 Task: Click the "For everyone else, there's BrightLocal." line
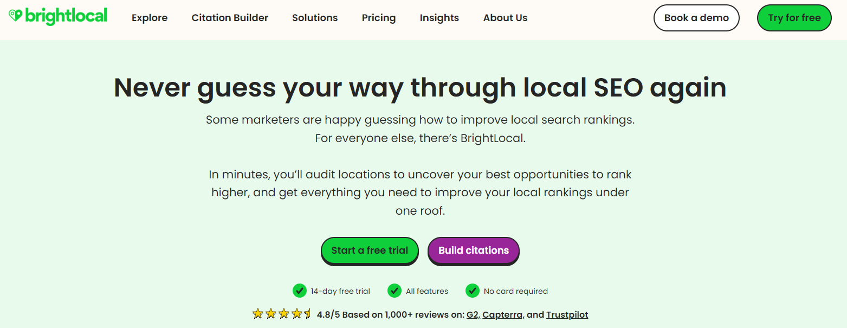(x=421, y=138)
